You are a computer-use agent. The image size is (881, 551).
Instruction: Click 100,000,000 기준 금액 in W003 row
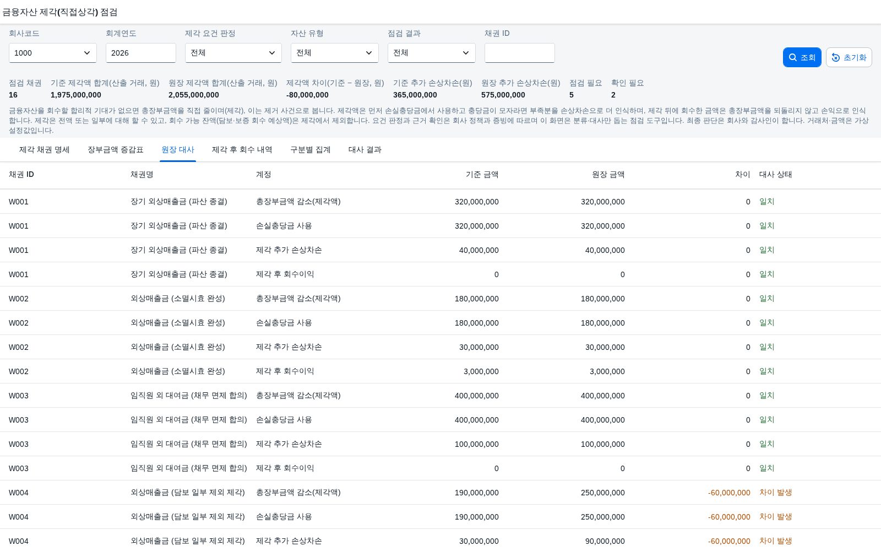pyautogui.click(x=477, y=444)
